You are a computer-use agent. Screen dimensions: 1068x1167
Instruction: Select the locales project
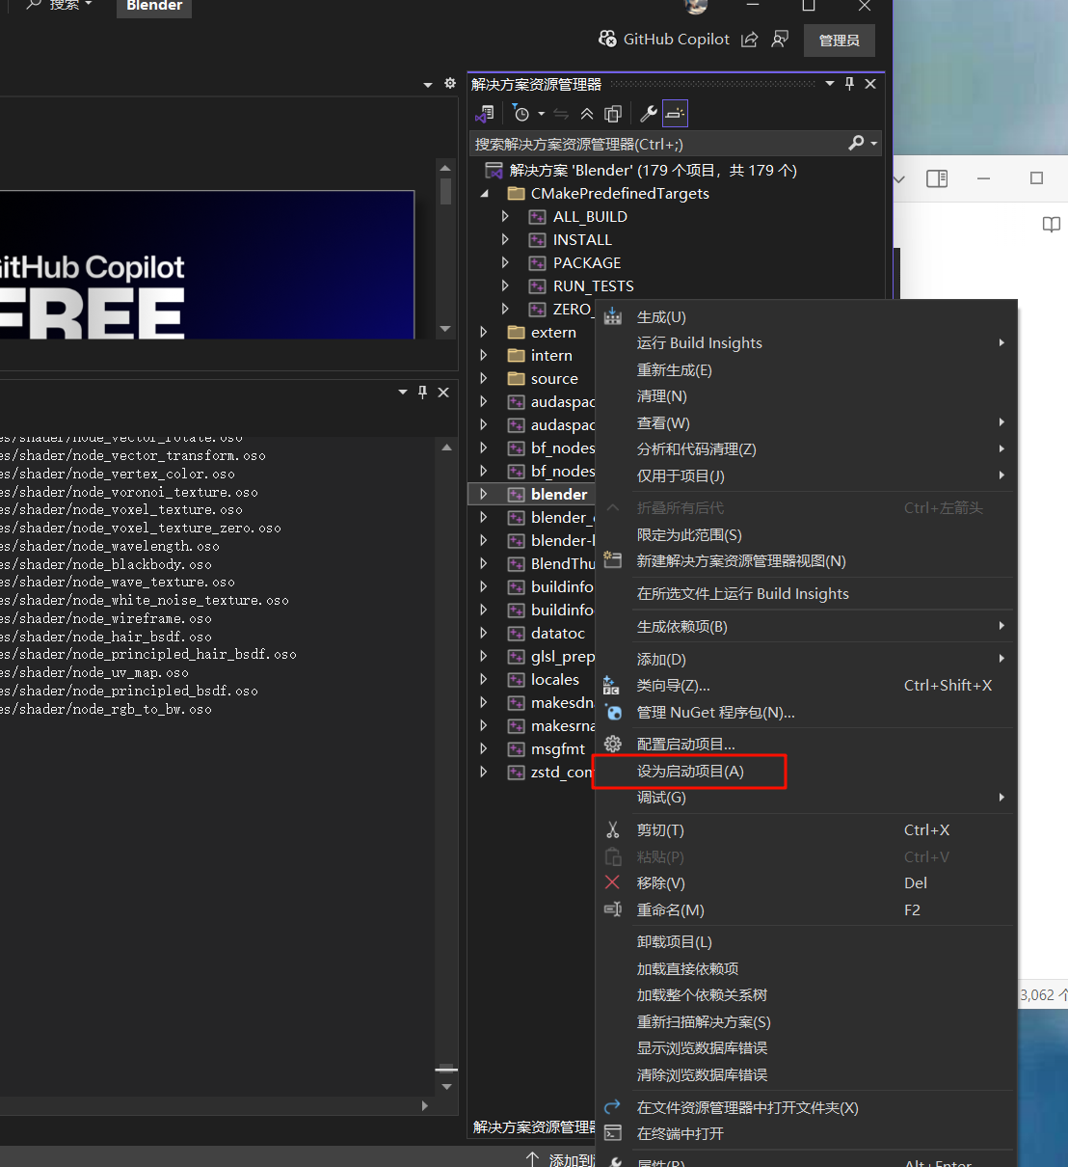coord(554,680)
